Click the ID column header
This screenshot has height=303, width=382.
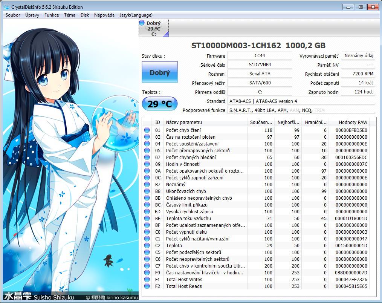[157, 122]
